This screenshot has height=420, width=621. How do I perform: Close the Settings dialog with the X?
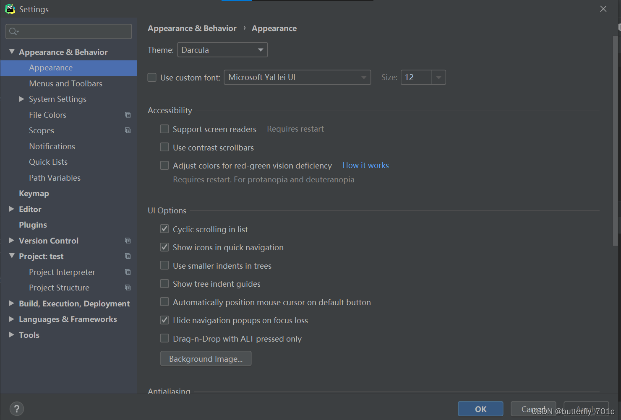(x=603, y=9)
